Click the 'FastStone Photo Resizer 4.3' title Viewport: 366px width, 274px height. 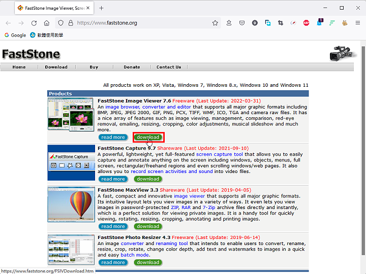click(x=134, y=237)
